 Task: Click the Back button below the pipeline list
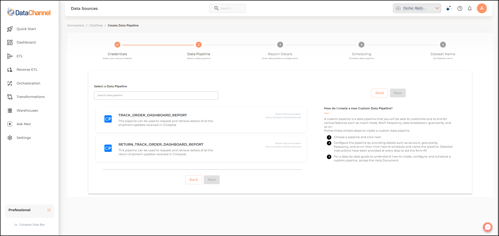click(194, 180)
